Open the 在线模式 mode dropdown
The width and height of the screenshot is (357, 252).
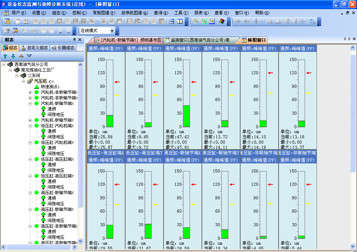click(x=112, y=31)
